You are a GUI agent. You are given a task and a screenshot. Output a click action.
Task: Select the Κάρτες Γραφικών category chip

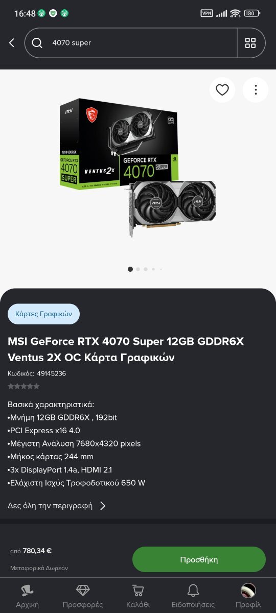point(43,314)
